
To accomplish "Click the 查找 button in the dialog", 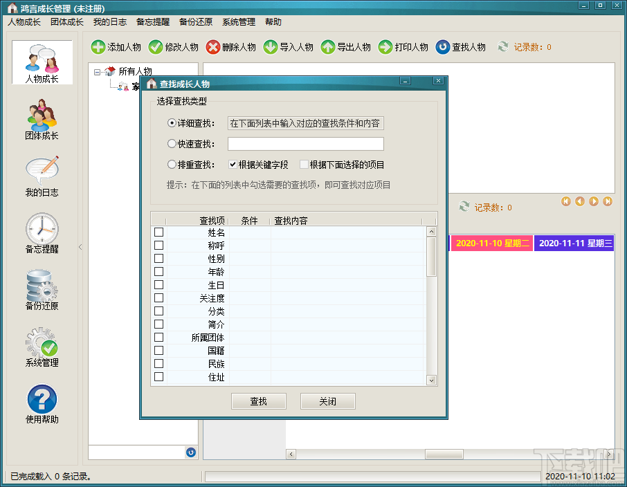I will pyautogui.click(x=259, y=401).
